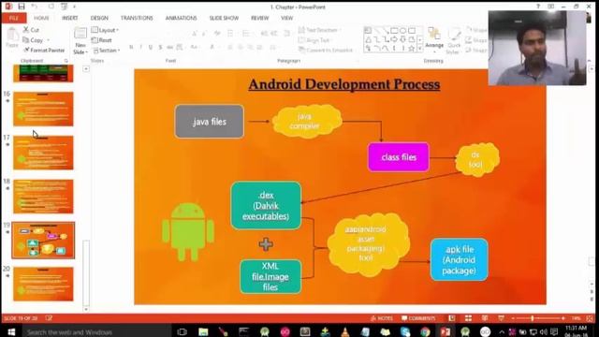This screenshot has height=337, width=599.
Task: Switch to Slide Sorter view
Action: tap(468, 318)
